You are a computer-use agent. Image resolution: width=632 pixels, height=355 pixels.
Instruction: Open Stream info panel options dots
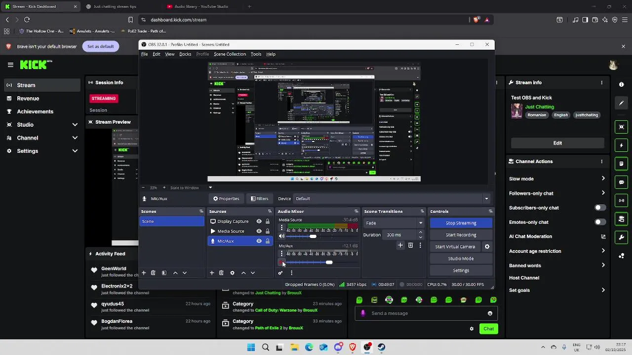pyautogui.click(x=601, y=83)
